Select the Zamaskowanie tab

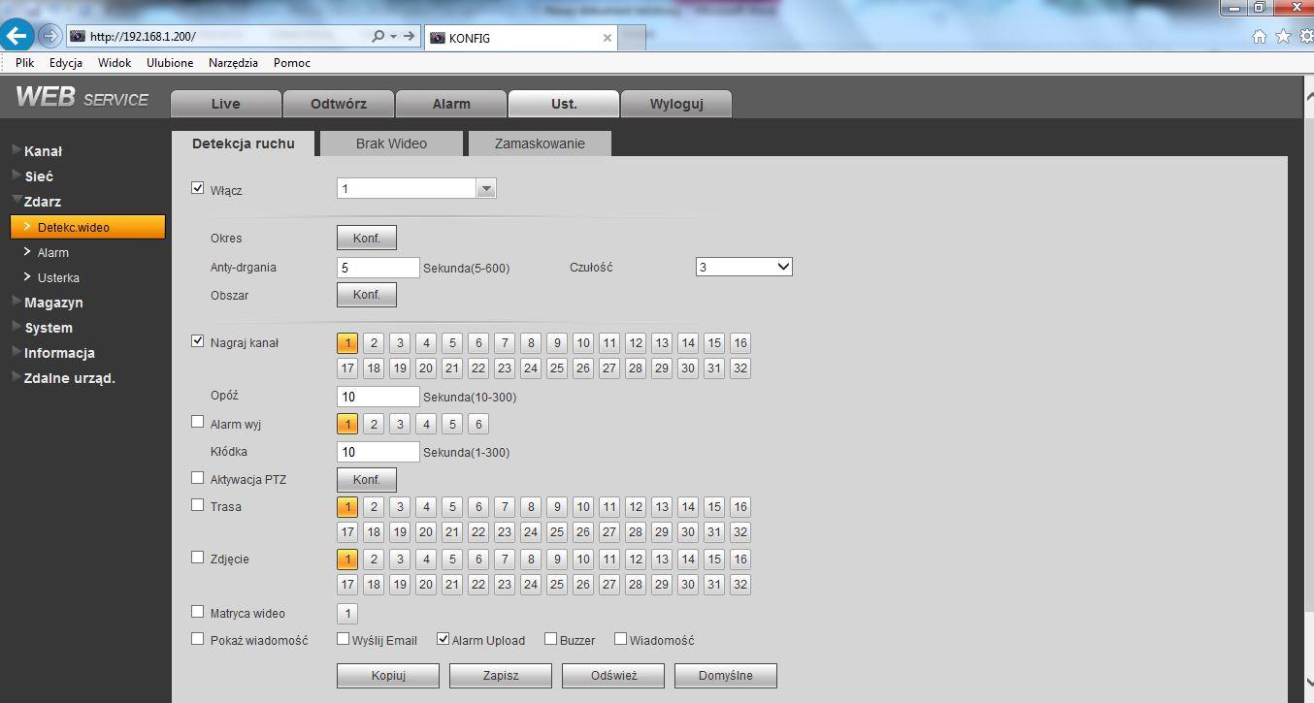(540, 144)
